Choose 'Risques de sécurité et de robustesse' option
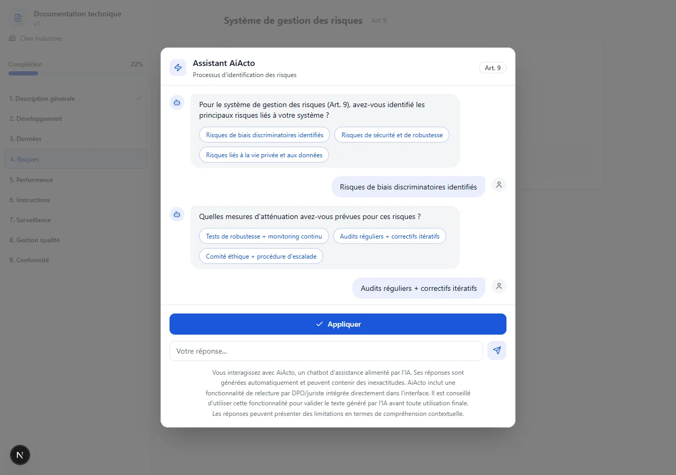This screenshot has height=475, width=676. (392, 135)
